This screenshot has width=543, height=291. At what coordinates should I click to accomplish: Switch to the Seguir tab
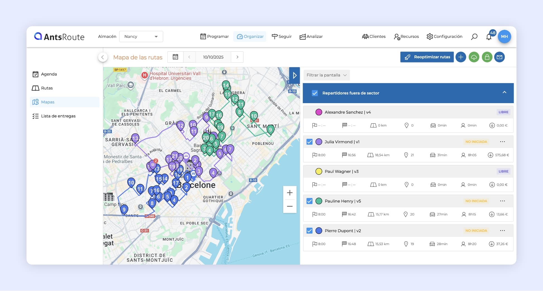pos(282,37)
